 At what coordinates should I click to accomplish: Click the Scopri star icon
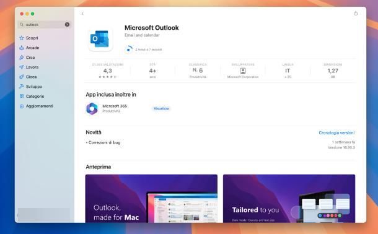(x=22, y=38)
